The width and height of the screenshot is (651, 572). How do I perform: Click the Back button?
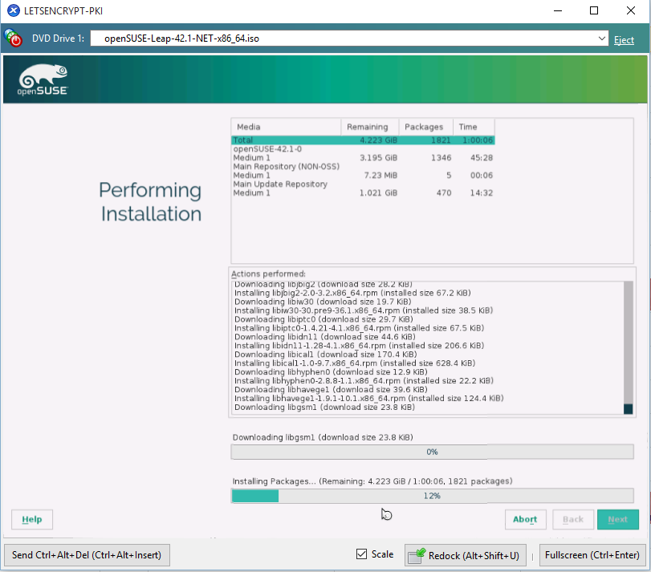pos(573,519)
